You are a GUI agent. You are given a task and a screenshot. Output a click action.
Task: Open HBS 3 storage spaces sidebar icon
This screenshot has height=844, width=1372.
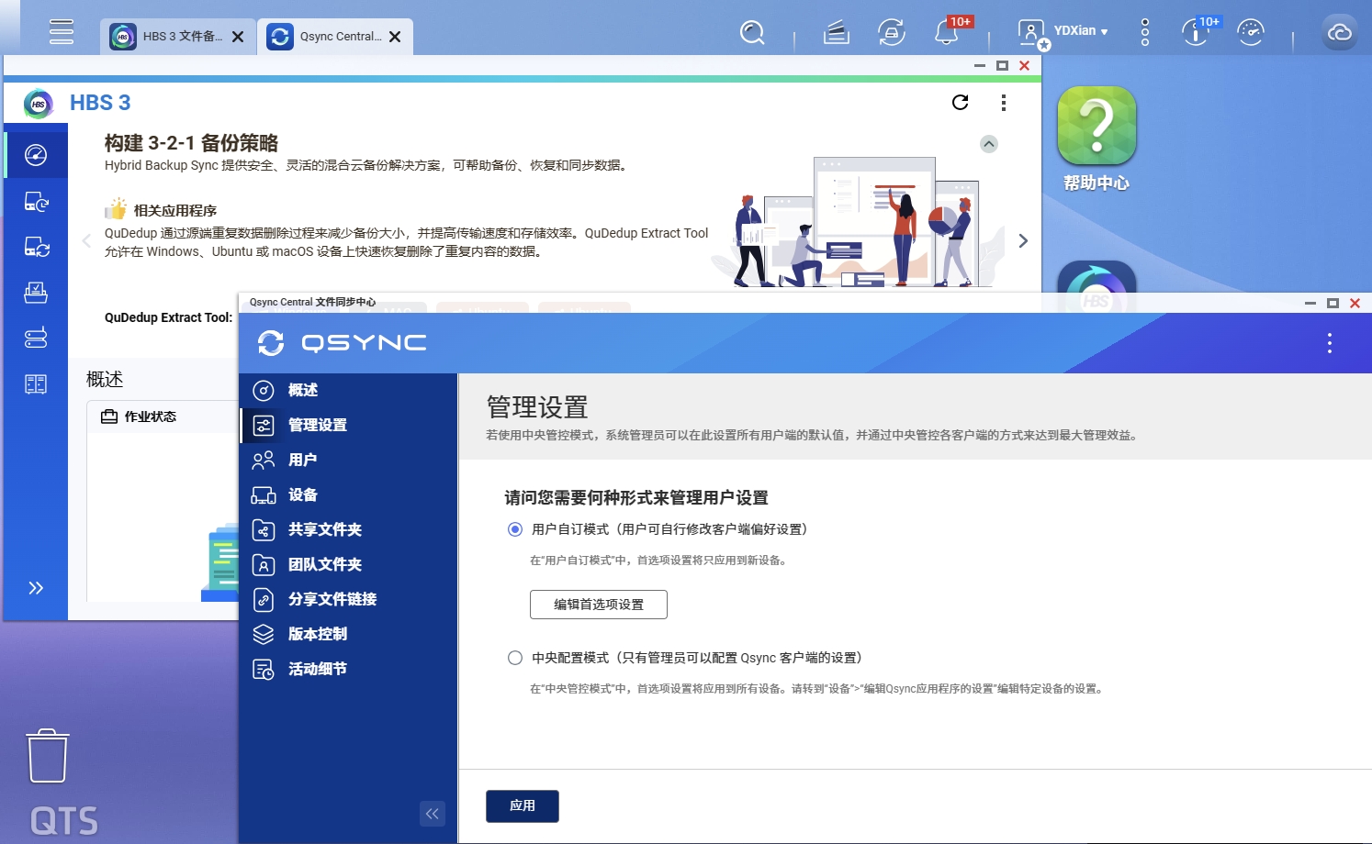(36, 339)
